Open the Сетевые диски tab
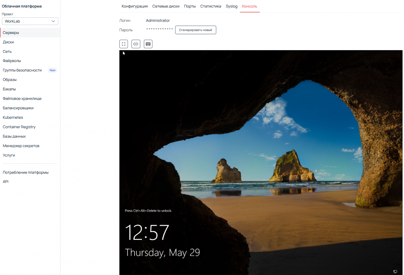This screenshot has height=275, width=404. (166, 6)
